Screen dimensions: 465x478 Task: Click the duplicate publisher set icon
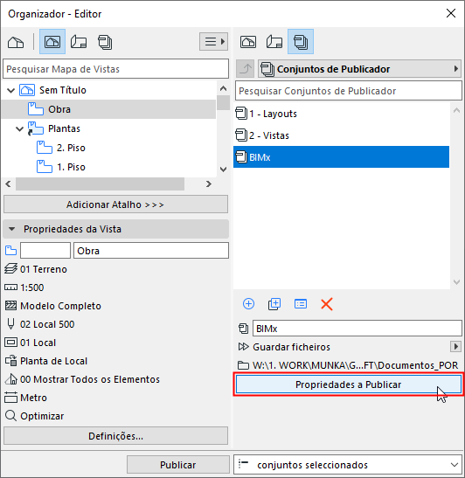click(274, 304)
